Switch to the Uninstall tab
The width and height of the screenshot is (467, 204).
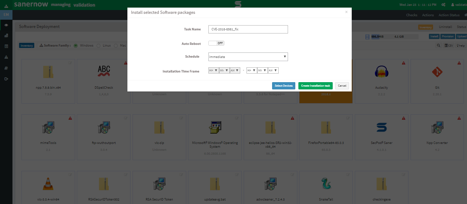[x=445, y=27]
